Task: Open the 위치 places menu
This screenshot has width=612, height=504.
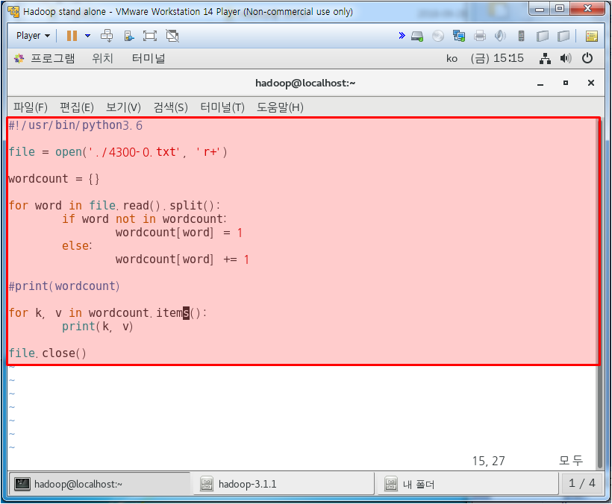Action: [x=102, y=58]
